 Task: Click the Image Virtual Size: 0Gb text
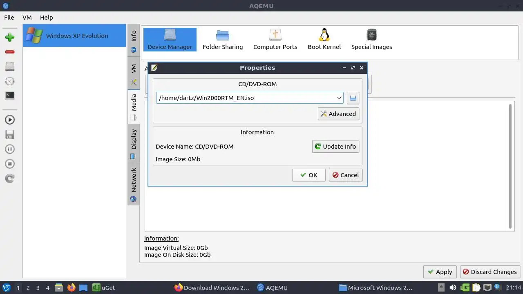tap(176, 248)
